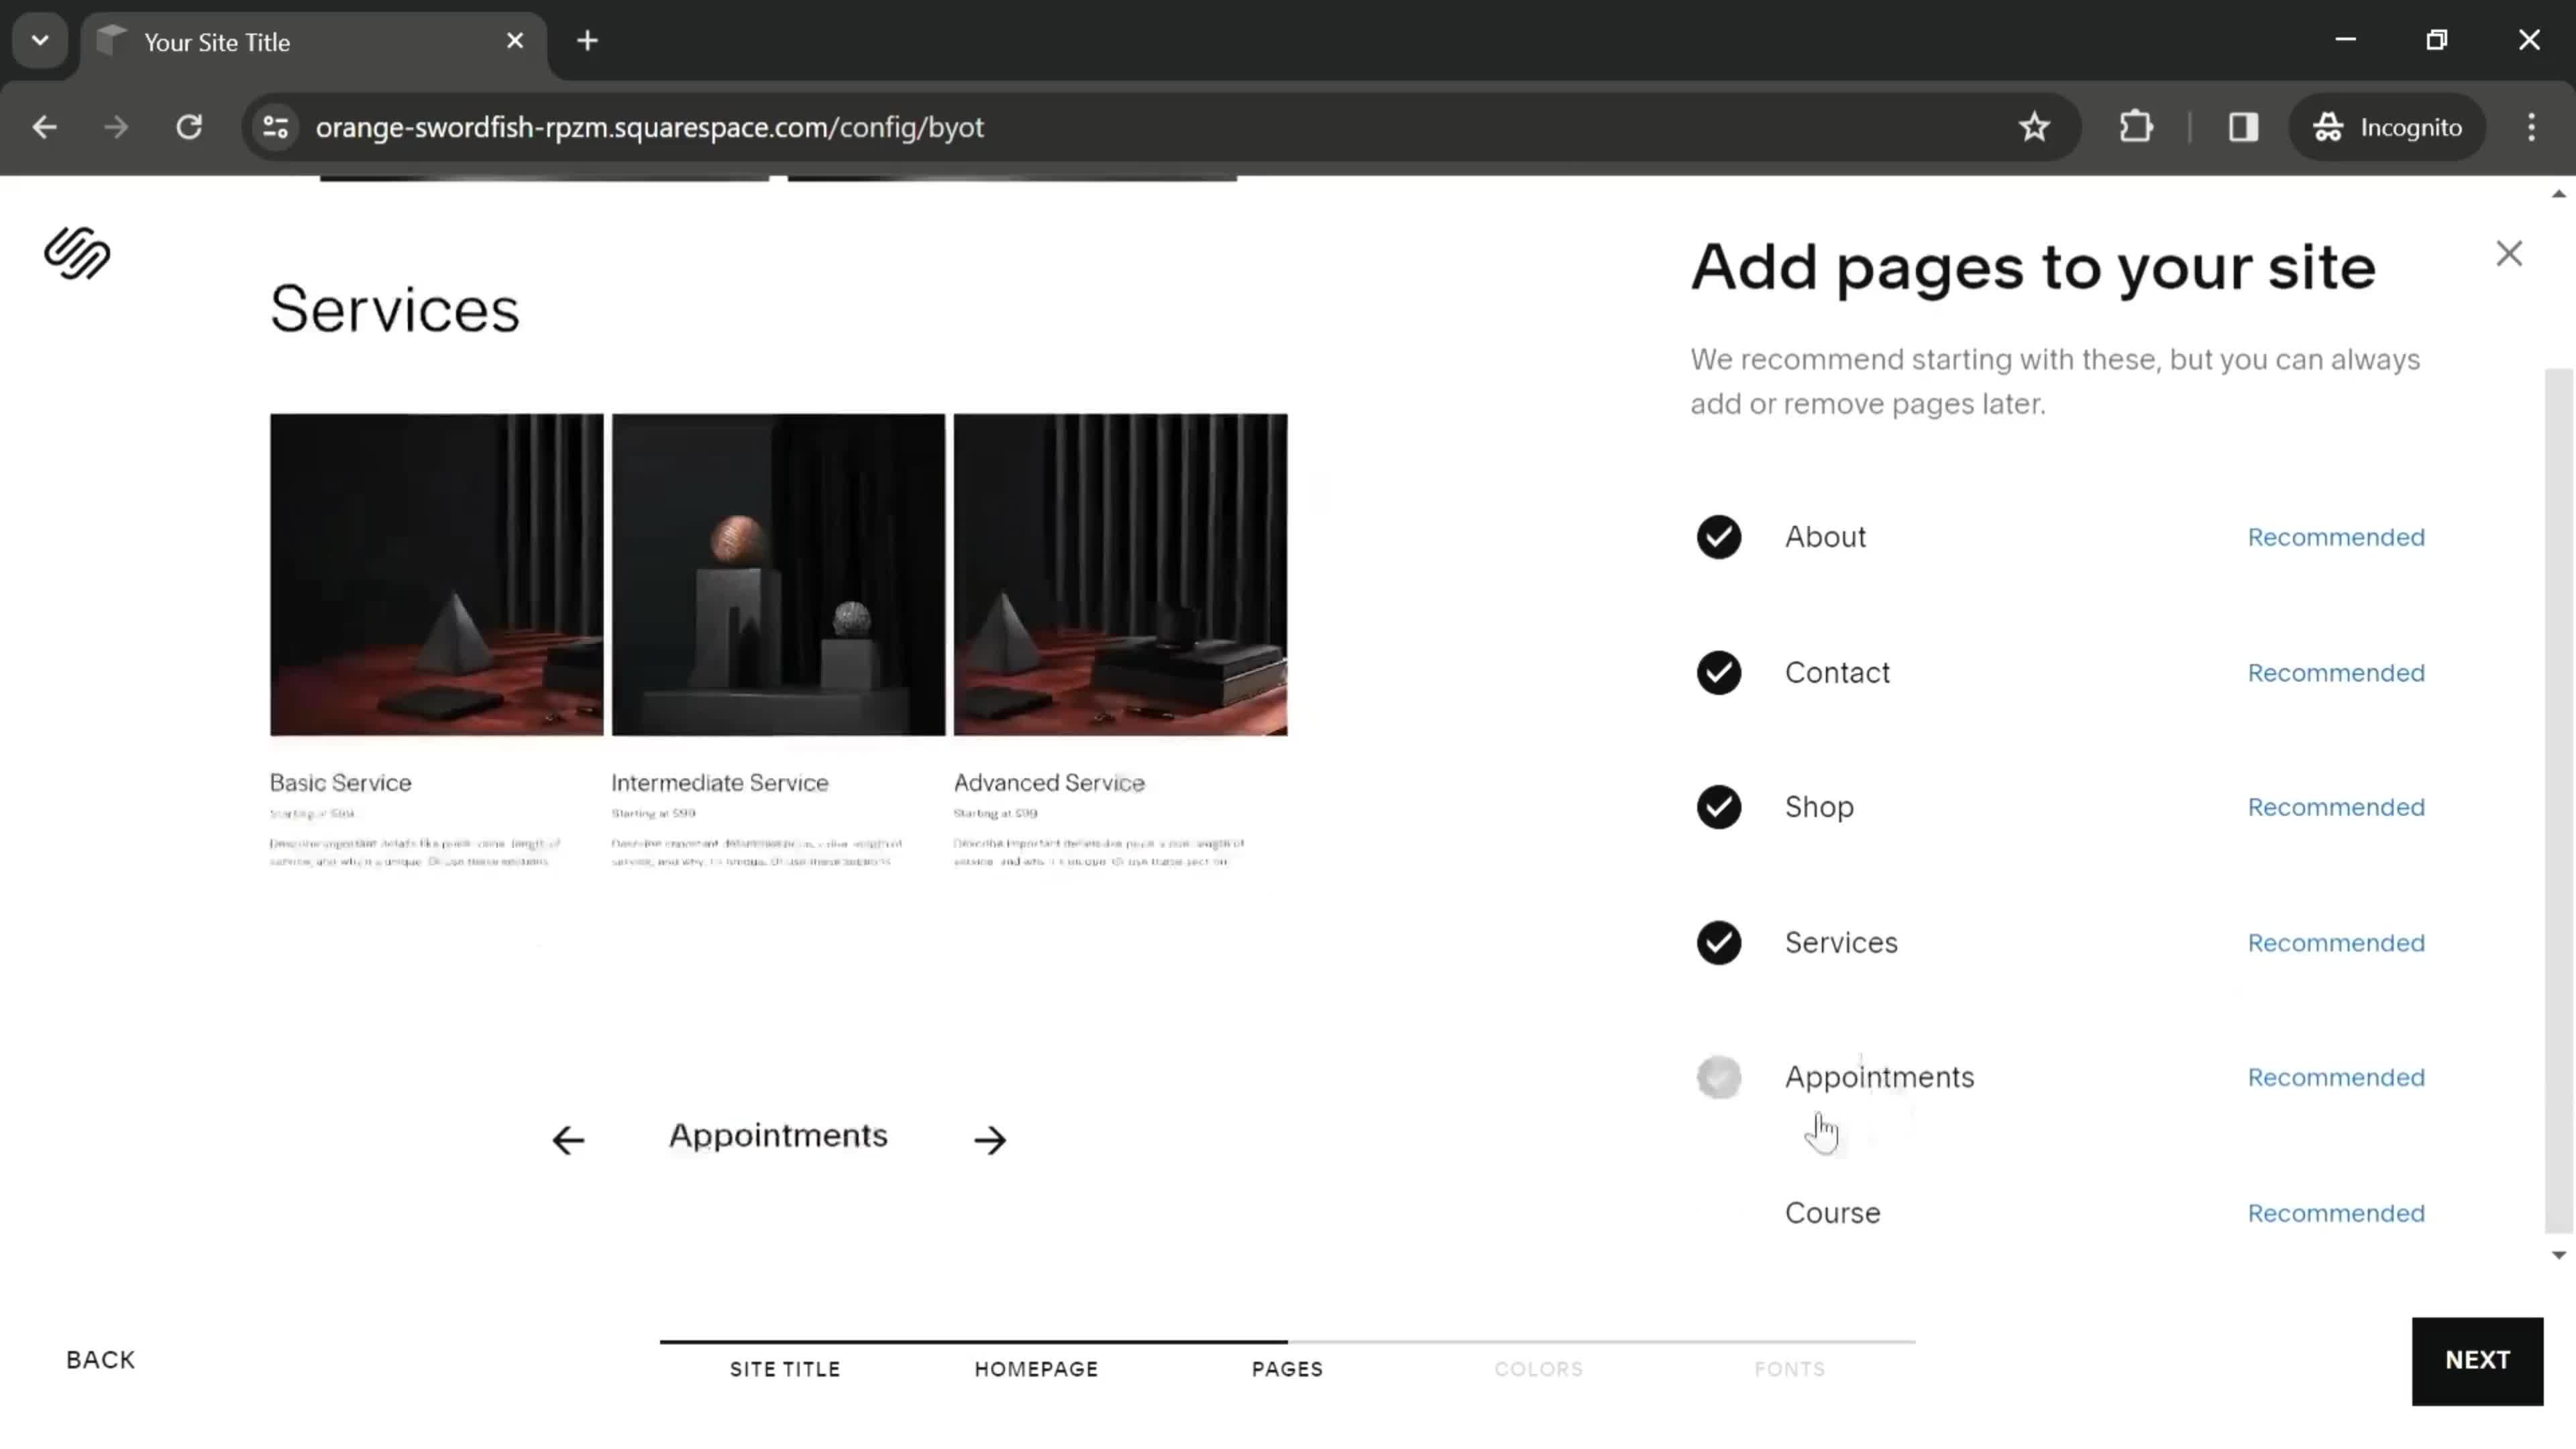
Task: Click Intermediate Service thumbnail image
Action: click(778, 575)
